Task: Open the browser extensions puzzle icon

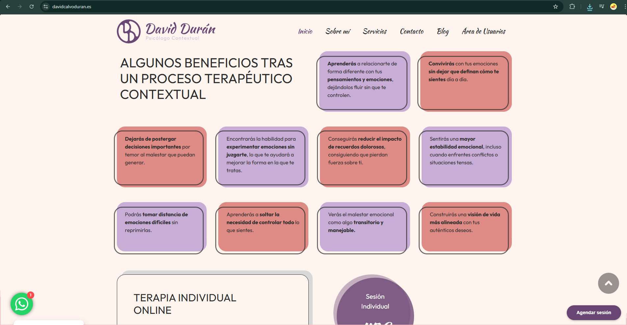Action: [x=572, y=7]
